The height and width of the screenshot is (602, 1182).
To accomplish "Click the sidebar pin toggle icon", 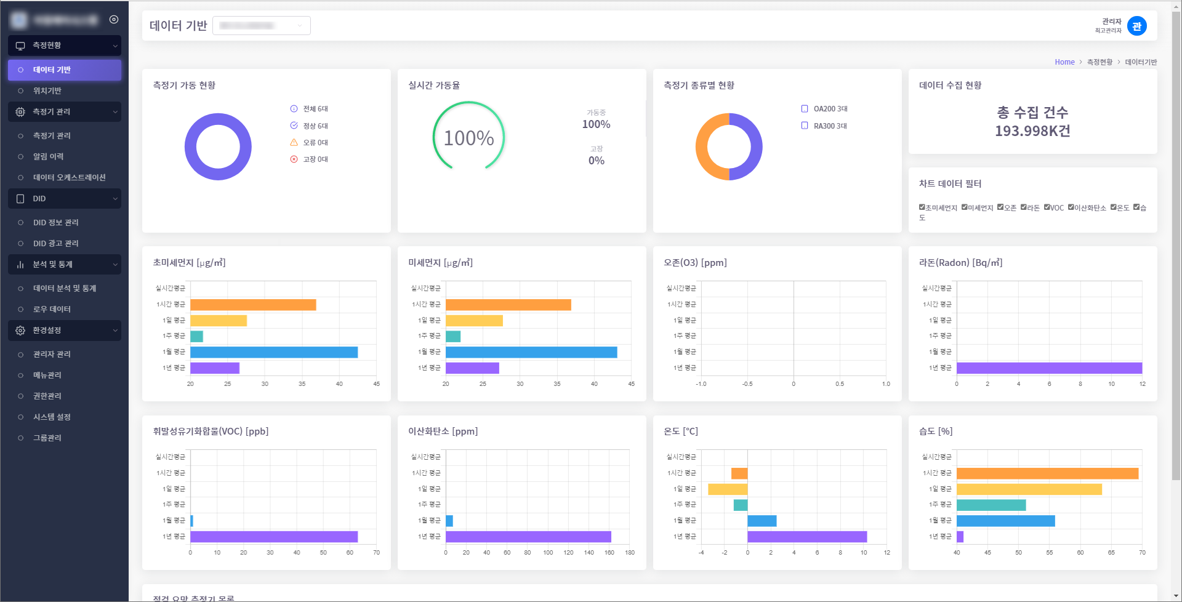I will (114, 20).
